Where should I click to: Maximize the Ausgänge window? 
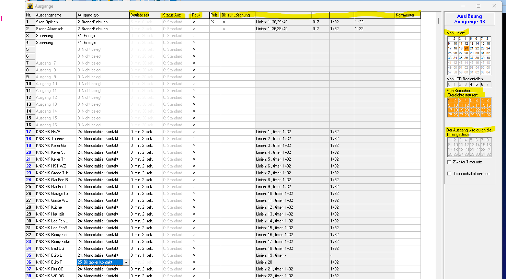point(479,6)
